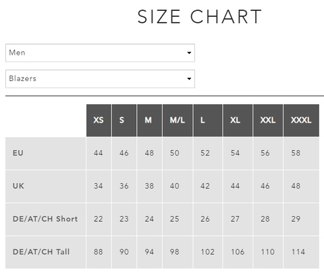324x275 pixels.
Task: Open the Men category dropdown
Action: (x=100, y=53)
